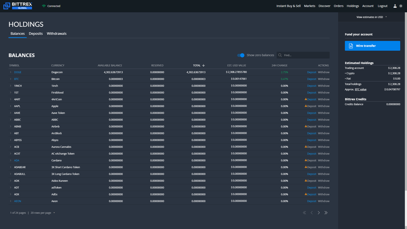This screenshot has width=407, height=229.
Task: Expand the BTC row
Action: [x=11, y=79]
